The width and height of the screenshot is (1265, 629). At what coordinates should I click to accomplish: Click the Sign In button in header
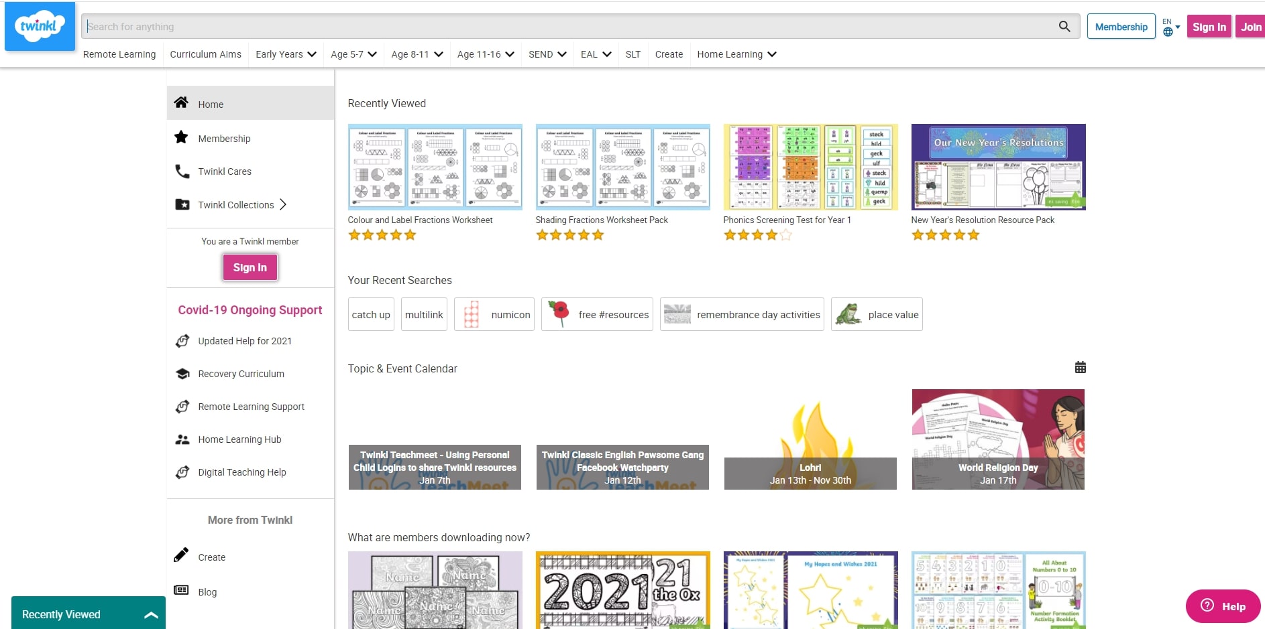coord(1209,27)
